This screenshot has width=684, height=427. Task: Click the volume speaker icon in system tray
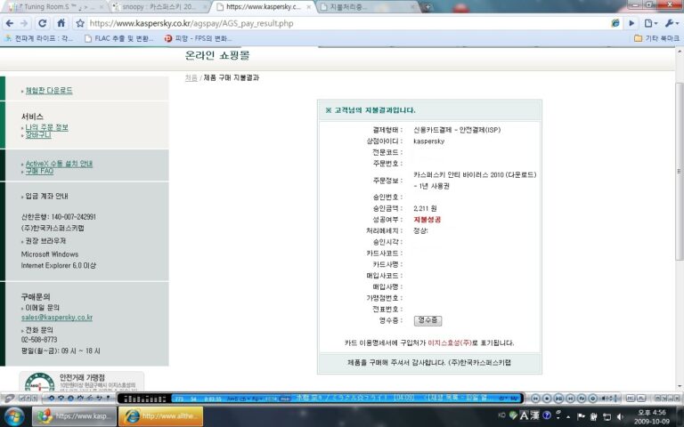click(x=620, y=417)
